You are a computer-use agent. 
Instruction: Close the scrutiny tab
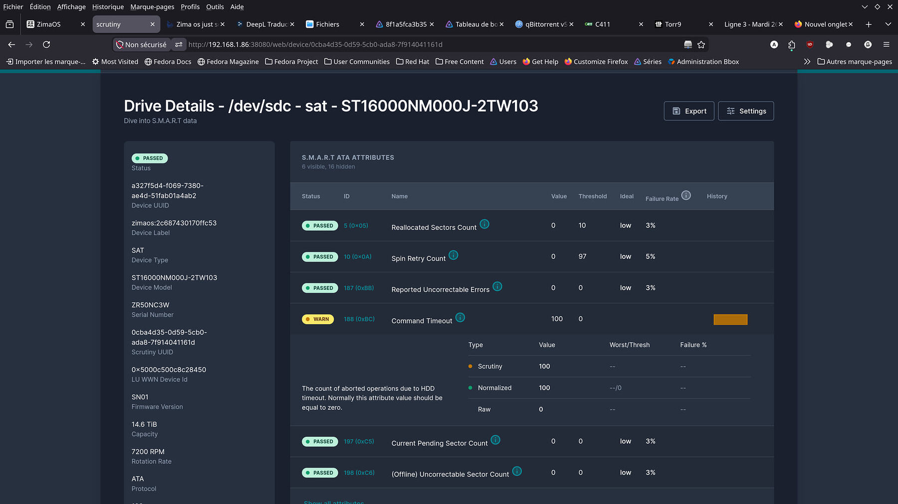tap(153, 24)
